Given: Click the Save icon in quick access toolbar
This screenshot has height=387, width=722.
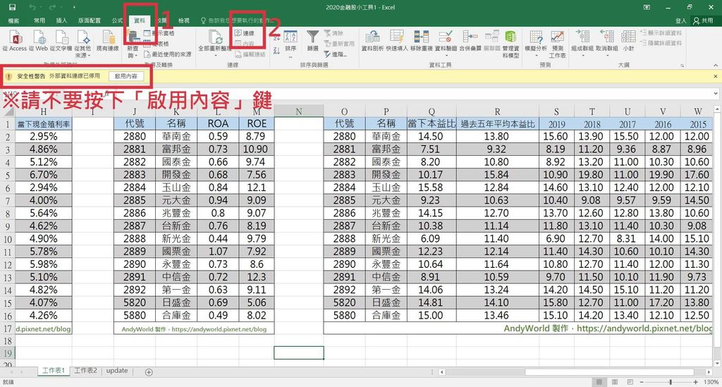Looking at the screenshot, I should tap(13, 7).
